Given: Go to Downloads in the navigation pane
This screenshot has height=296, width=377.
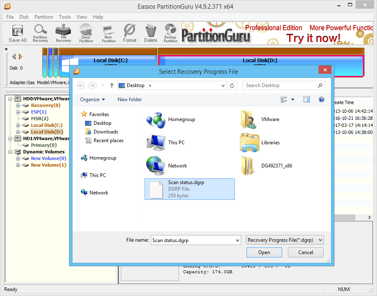Looking at the screenshot, I should (x=106, y=132).
